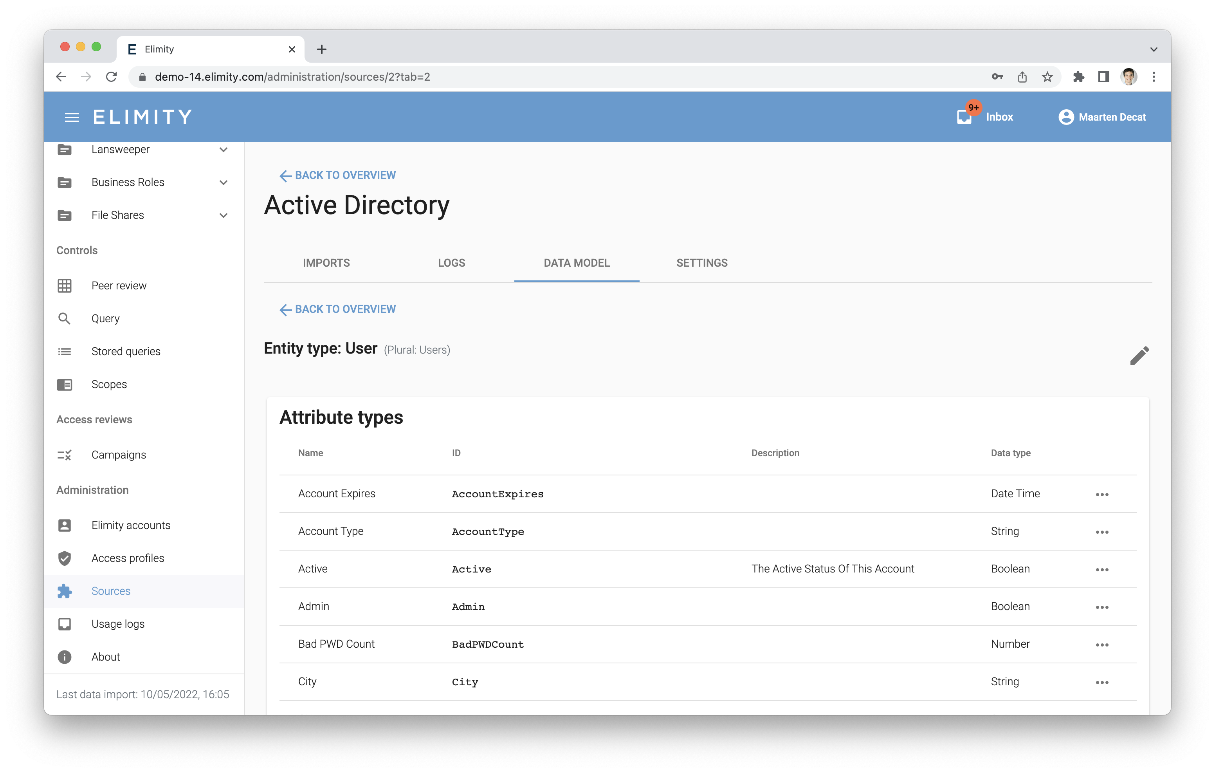
Task: Edit the User entity type with pencil icon
Action: [1139, 356]
